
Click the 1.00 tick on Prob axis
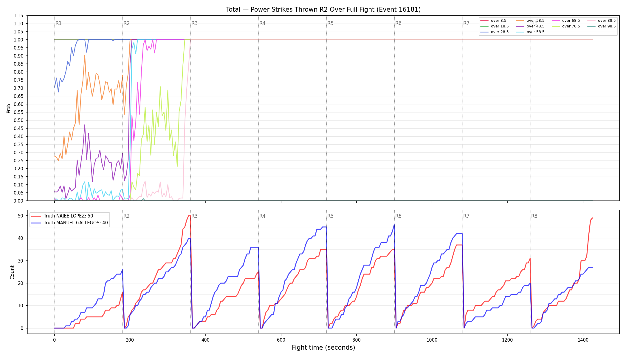click(x=18, y=40)
